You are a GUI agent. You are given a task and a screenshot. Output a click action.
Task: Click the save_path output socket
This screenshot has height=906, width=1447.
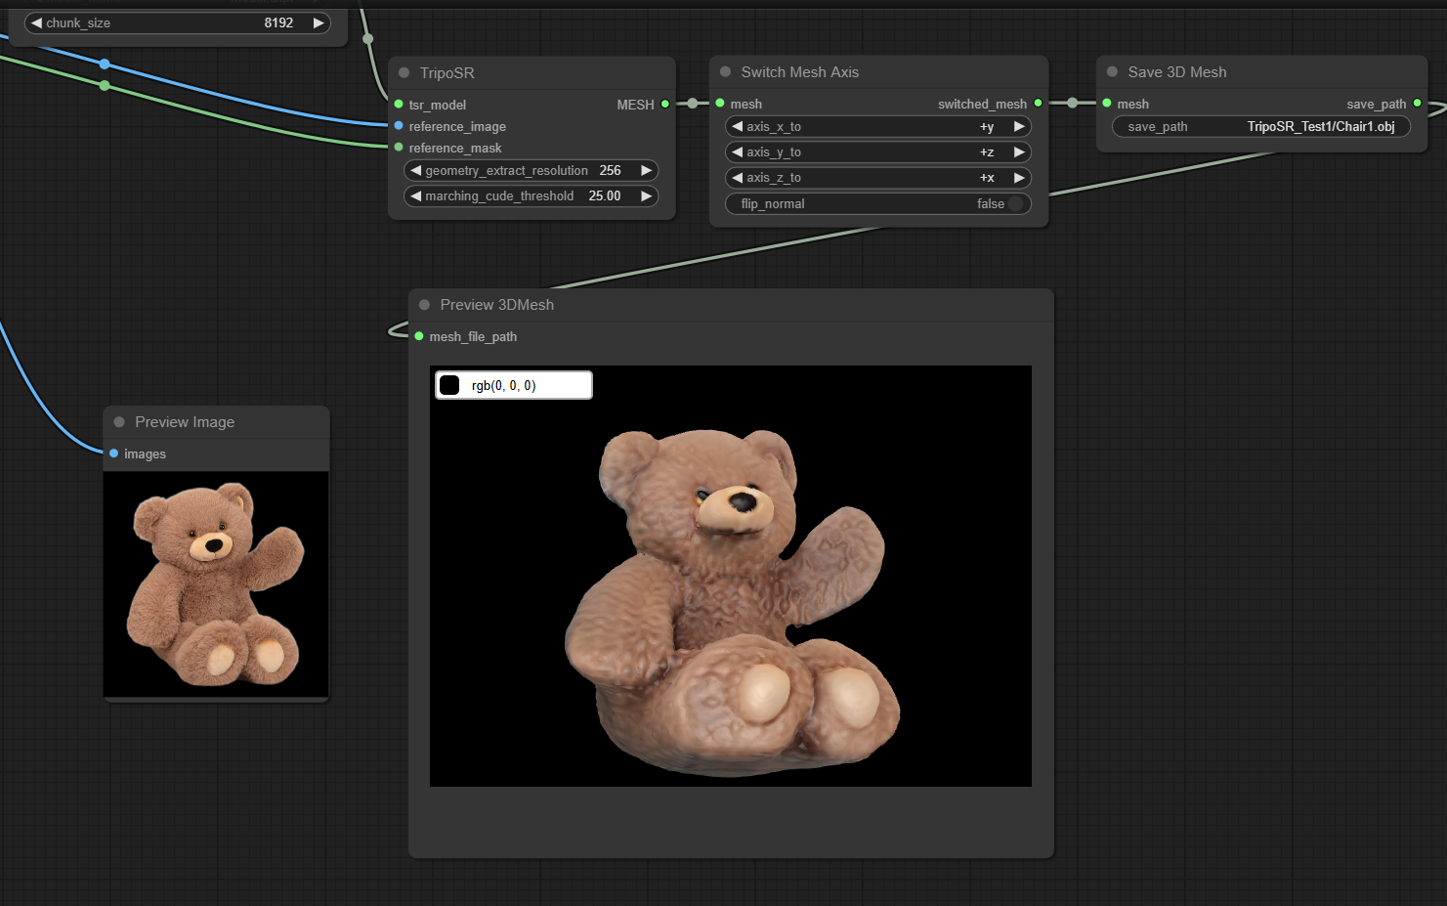tap(1417, 104)
